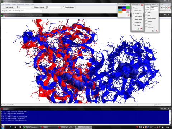The width and height of the screenshot is (172, 129).
Task: Switch to Protein Superposition taskbar button
Action: pyautogui.click(x=83, y=127)
